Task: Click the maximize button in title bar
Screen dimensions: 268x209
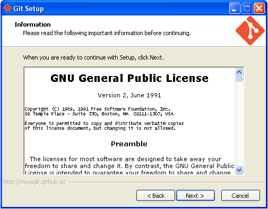Action: point(247,8)
